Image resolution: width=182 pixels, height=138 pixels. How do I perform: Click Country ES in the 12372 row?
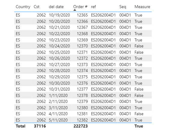tap(18, 58)
